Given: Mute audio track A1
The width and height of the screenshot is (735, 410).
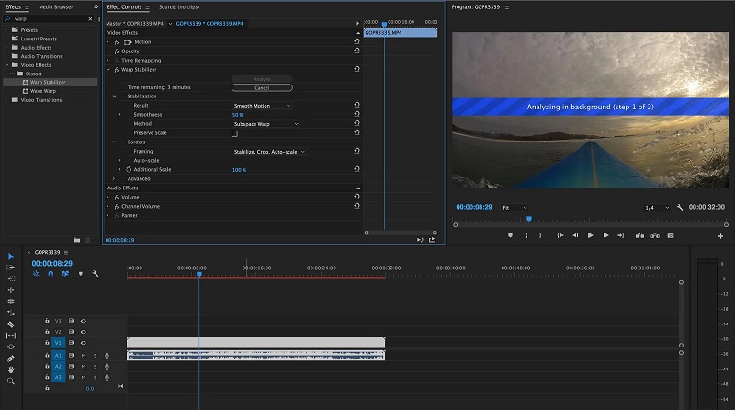Looking at the screenshot, I should point(83,355).
